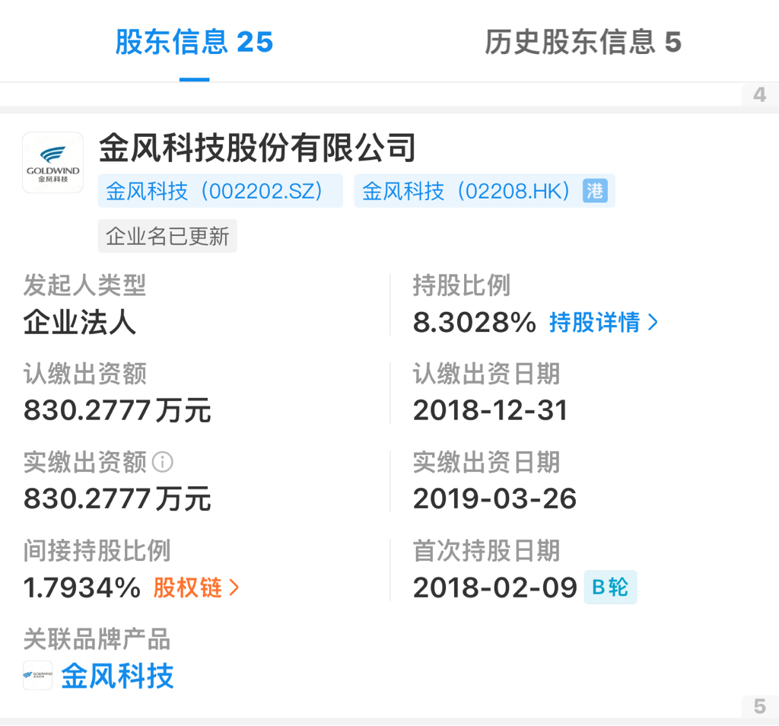
Task: Tap the Goldwind company logo
Action: tap(52, 163)
